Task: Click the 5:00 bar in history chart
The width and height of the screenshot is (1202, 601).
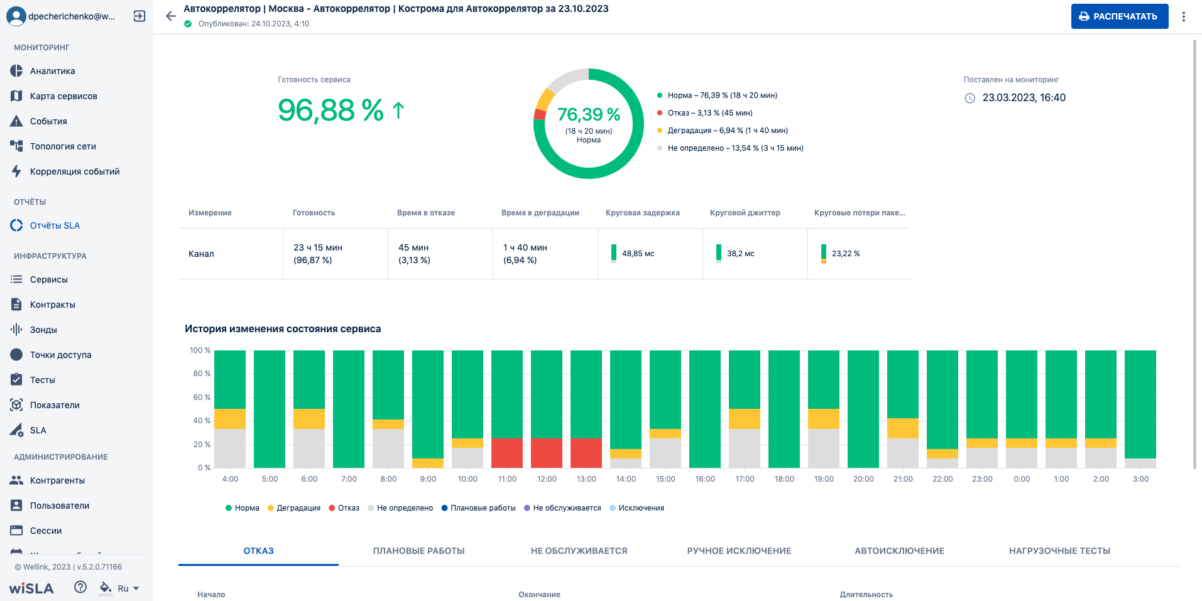Action: tap(270, 409)
